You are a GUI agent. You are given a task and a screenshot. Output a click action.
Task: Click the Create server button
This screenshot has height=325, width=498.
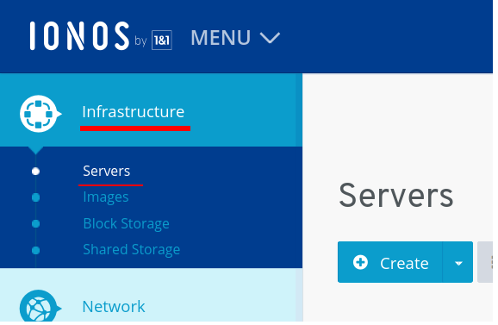(x=390, y=262)
